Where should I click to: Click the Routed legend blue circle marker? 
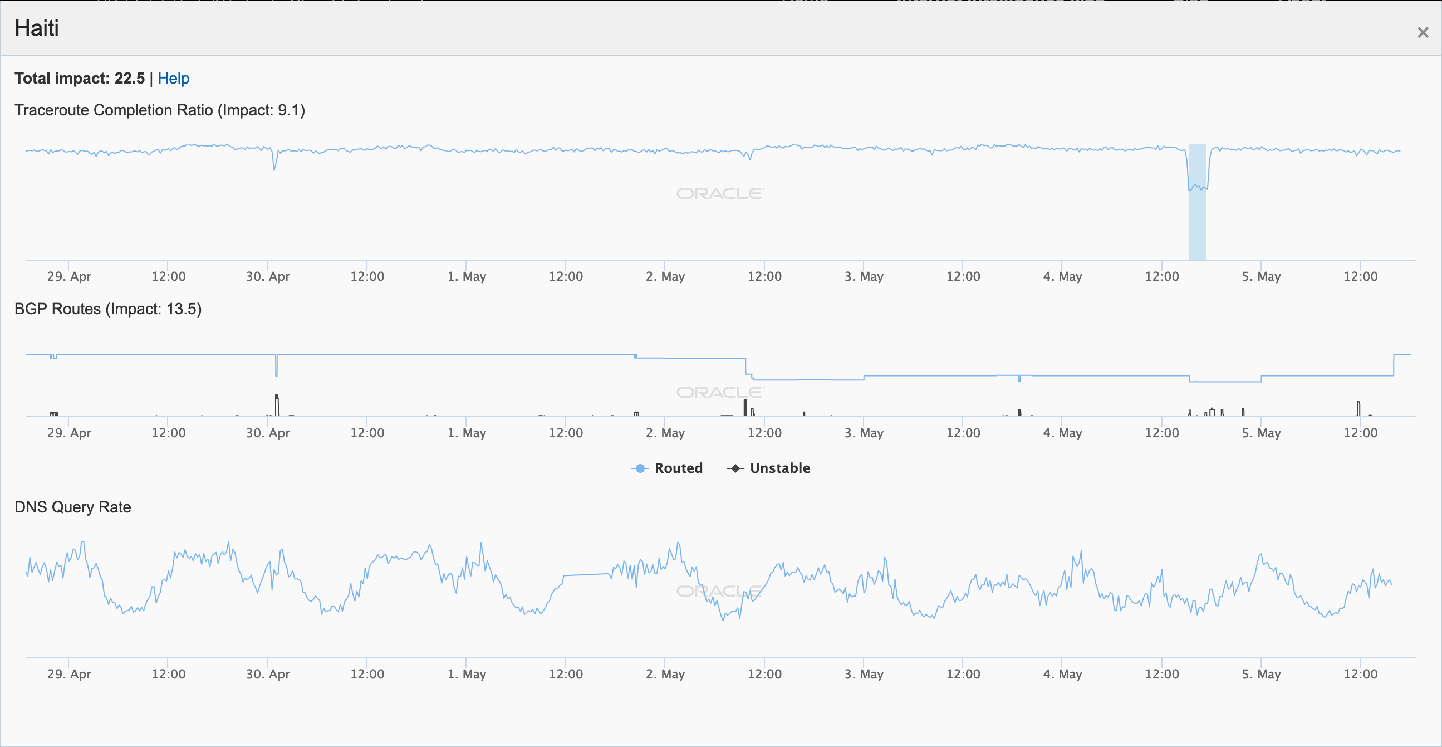point(639,468)
